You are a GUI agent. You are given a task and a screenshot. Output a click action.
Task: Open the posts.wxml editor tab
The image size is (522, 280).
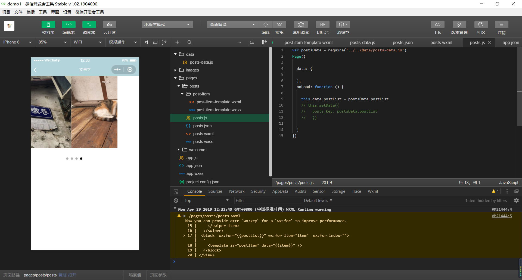click(441, 42)
